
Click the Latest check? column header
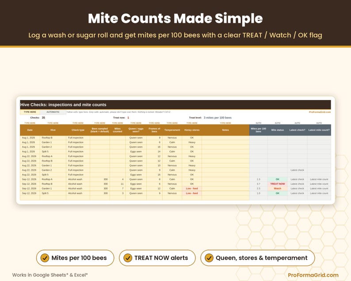(x=297, y=130)
